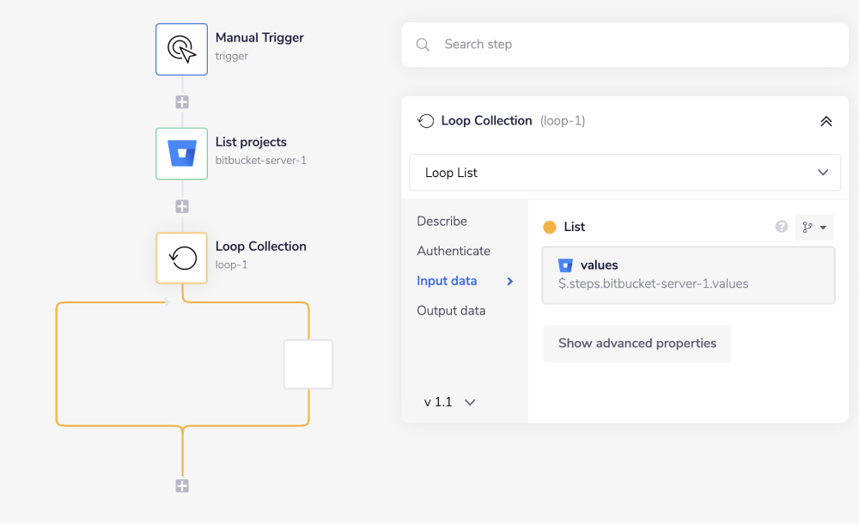Click the circular loop icon on Loop Collection step

(x=181, y=257)
